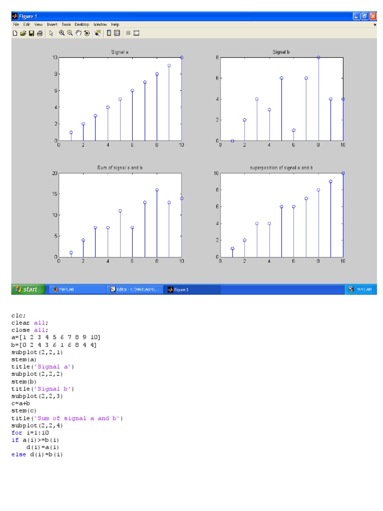Image resolution: width=383 pixels, height=511 pixels.
Task: Save the figure with the floppy icon
Action: coord(31,33)
